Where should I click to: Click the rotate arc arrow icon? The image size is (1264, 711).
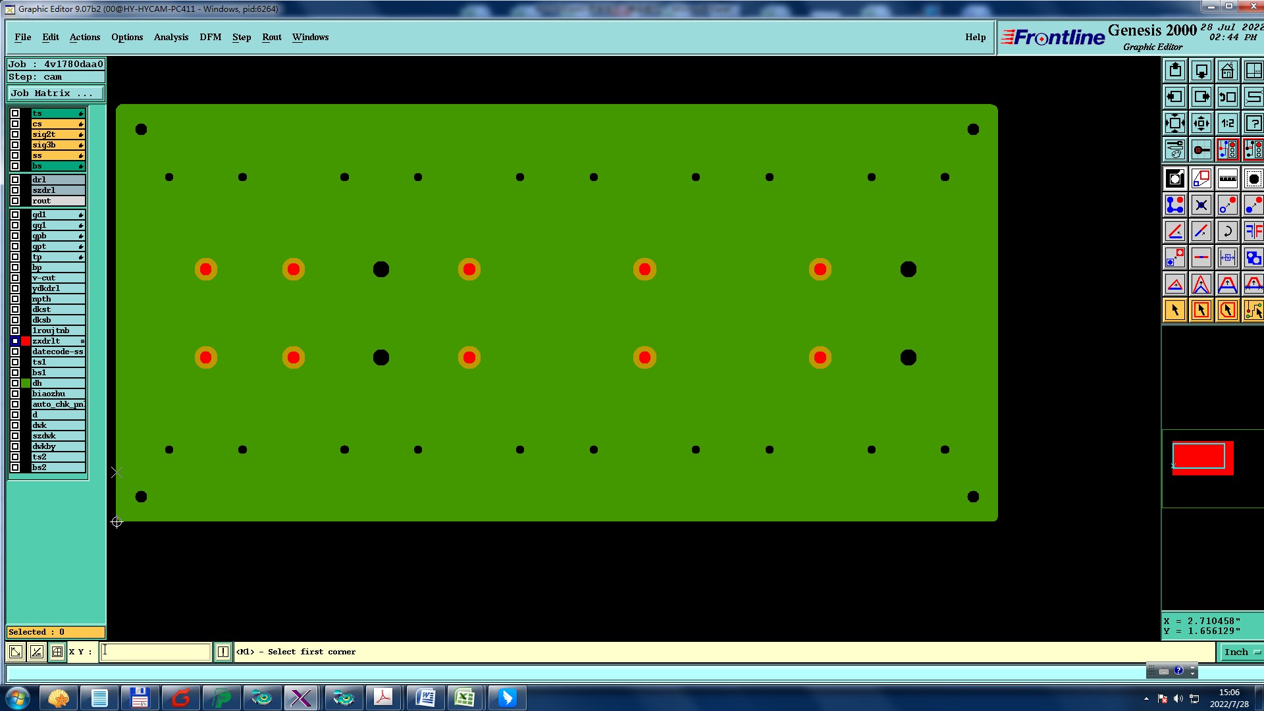[x=1227, y=231]
